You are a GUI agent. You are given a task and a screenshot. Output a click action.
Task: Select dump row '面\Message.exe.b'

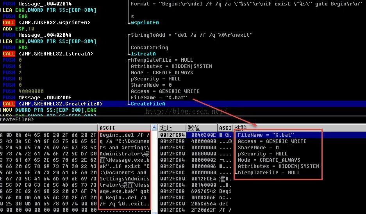pos(125,160)
